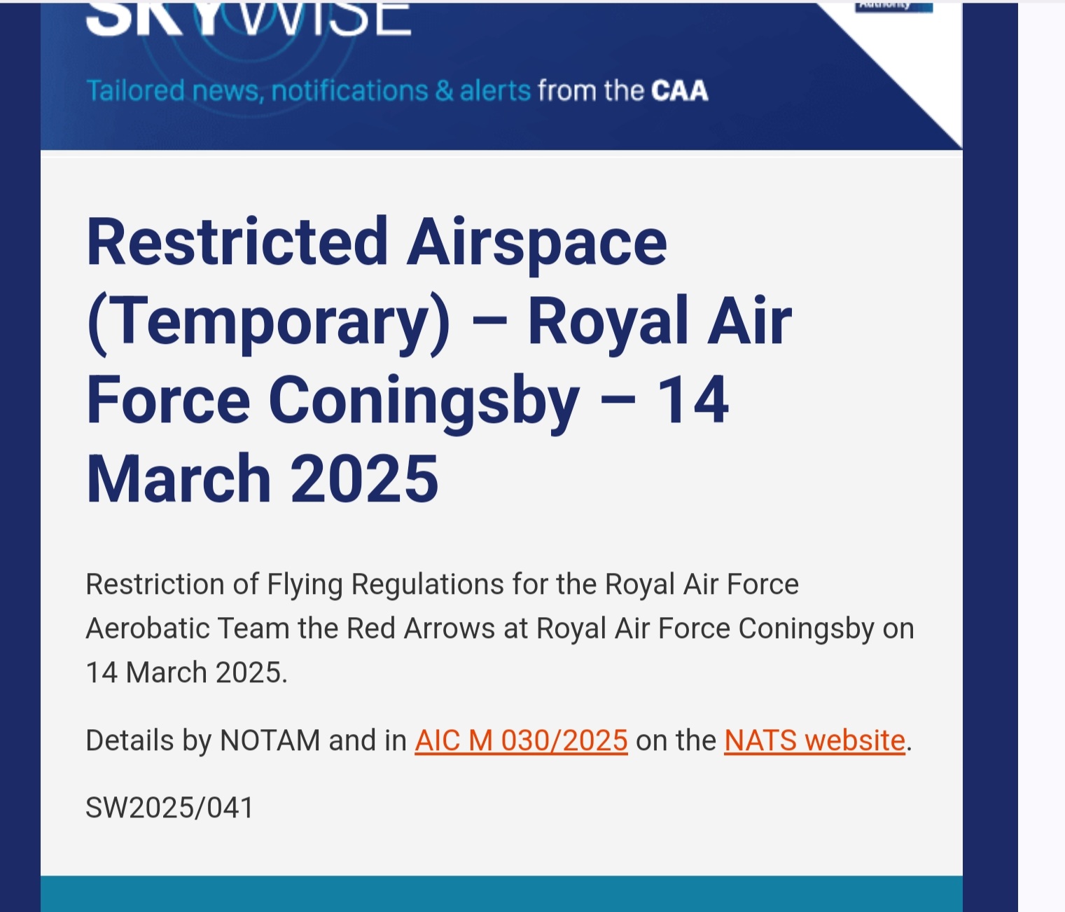The width and height of the screenshot is (1065, 912).
Task: Click "March 2025" in the headline
Action: pos(263,478)
